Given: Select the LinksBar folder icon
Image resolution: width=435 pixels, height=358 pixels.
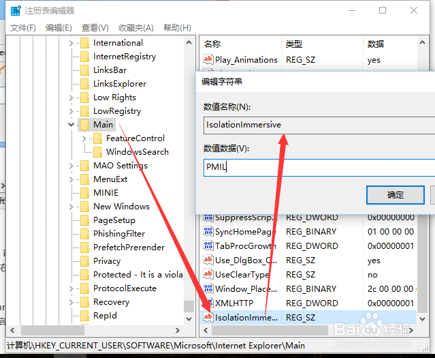Looking at the screenshot, I should [x=84, y=70].
